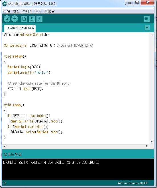The height and width of the screenshot is (188, 157).
Task: Open the 도움말 menu
Action: (49, 11)
